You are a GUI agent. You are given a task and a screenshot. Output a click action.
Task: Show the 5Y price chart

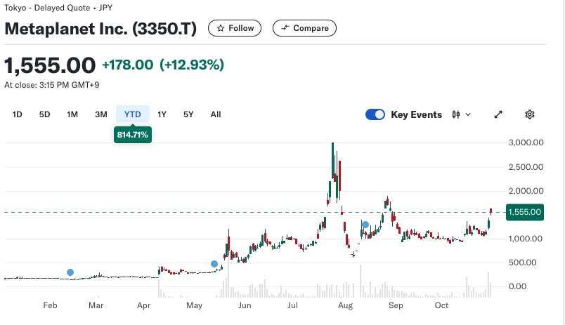(x=188, y=114)
